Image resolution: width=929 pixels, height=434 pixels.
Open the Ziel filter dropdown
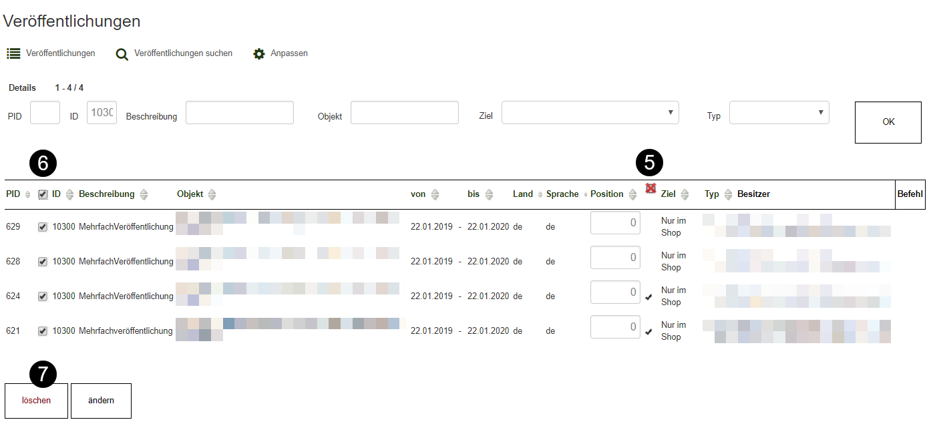[x=590, y=113]
